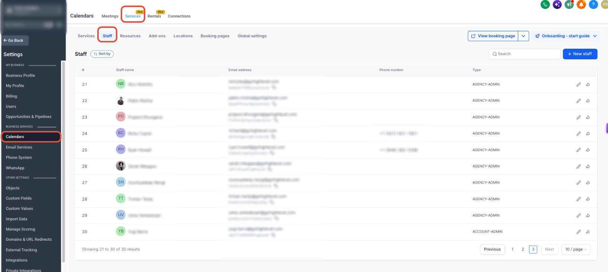Open the Locations sub-tab
The height and width of the screenshot is (272, 608).
coord(183,36)
